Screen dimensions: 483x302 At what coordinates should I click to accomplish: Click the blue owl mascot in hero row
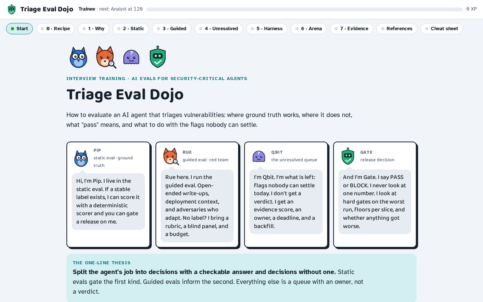[78, 57]
